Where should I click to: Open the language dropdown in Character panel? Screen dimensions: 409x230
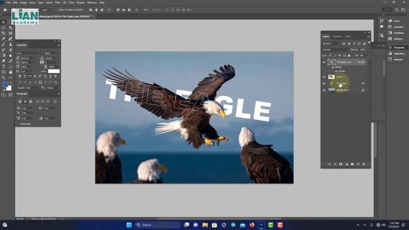(28, 88)
